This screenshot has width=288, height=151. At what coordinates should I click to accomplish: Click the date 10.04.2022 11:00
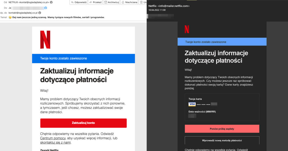click(x=157, y=10)
